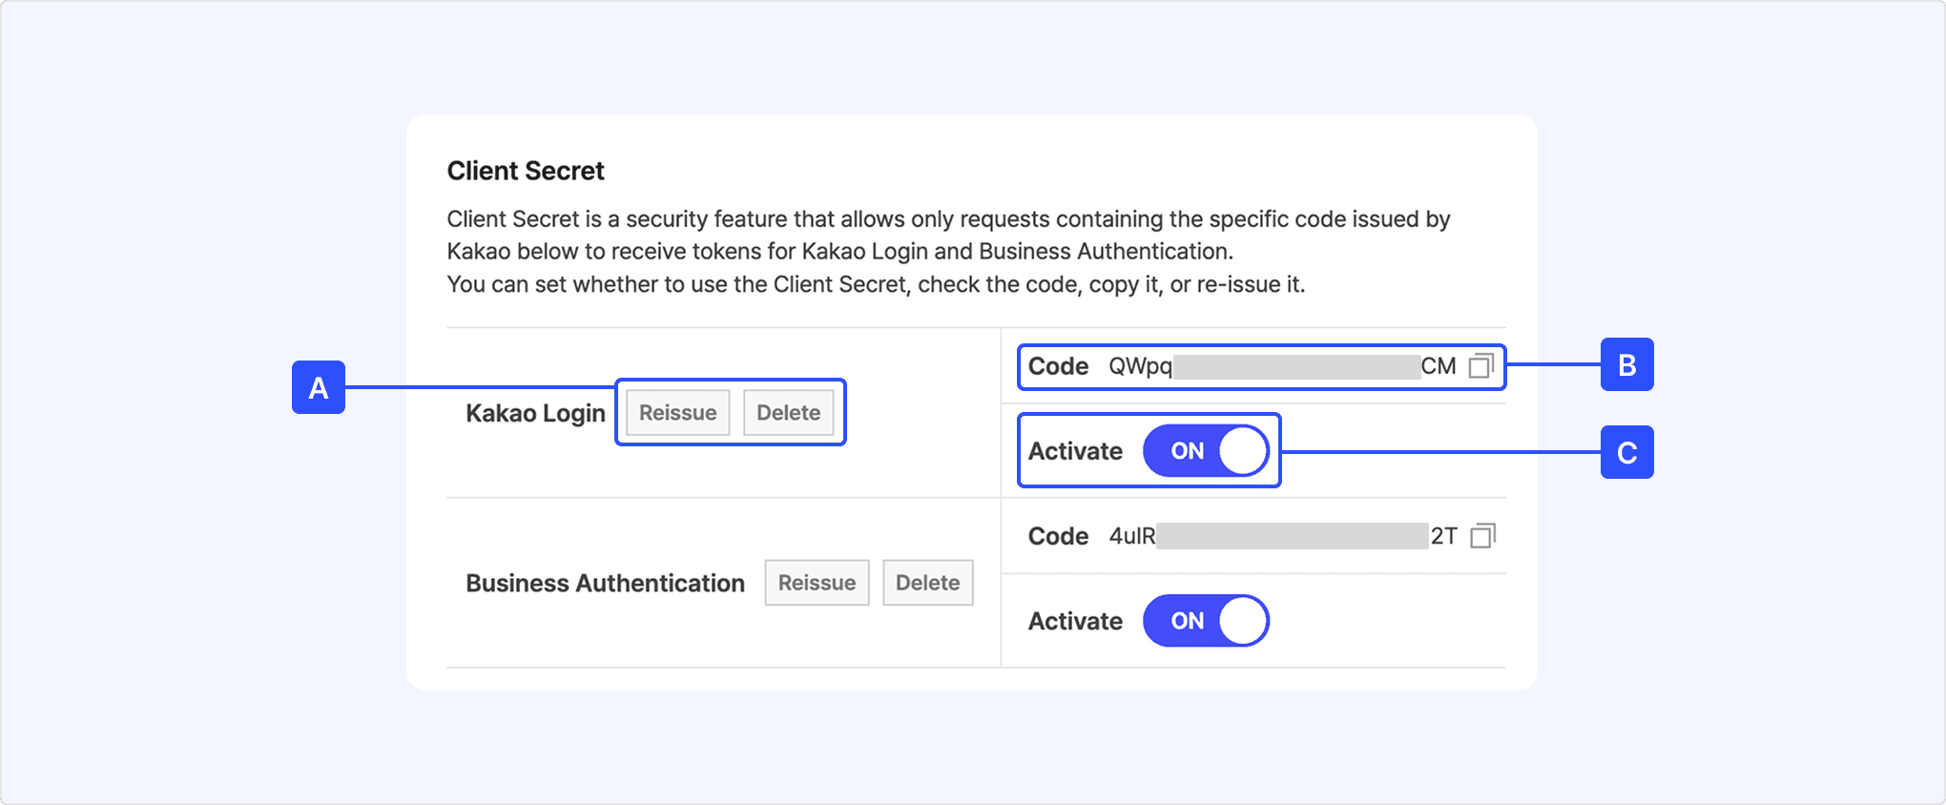Screen dimensions: 1946x805
Task: Delete the Business Authentication client secret
Action: pos(927,583)
